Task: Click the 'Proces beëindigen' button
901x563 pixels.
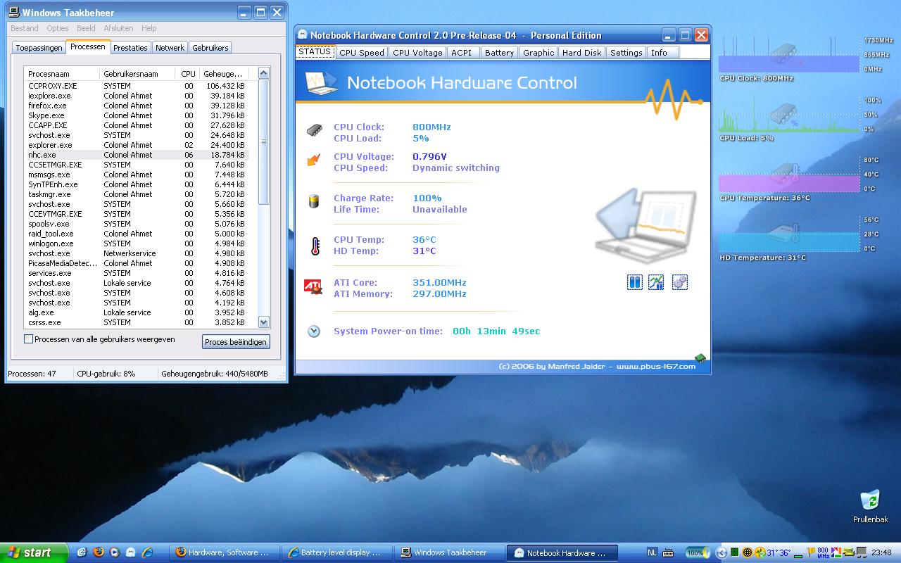Action: pyautogui.click(x=236, y=342)
